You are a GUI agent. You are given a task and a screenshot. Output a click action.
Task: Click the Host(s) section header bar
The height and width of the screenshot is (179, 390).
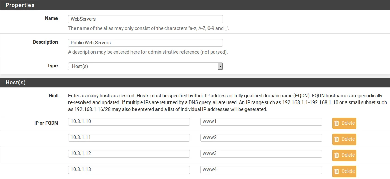pos(195,83)
